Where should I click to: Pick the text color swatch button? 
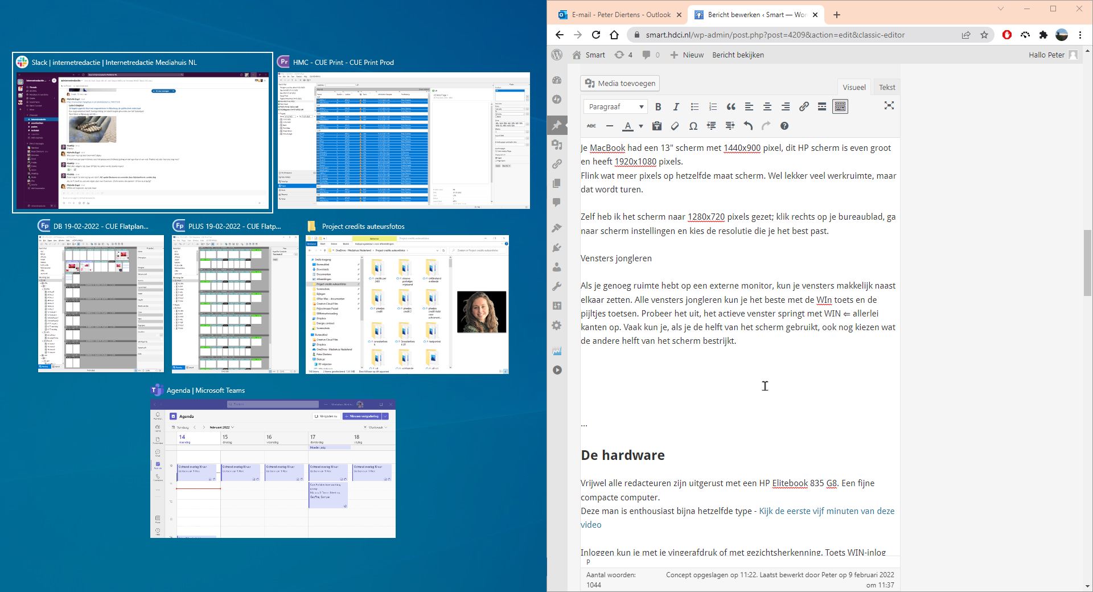click(x=628, y=126)
